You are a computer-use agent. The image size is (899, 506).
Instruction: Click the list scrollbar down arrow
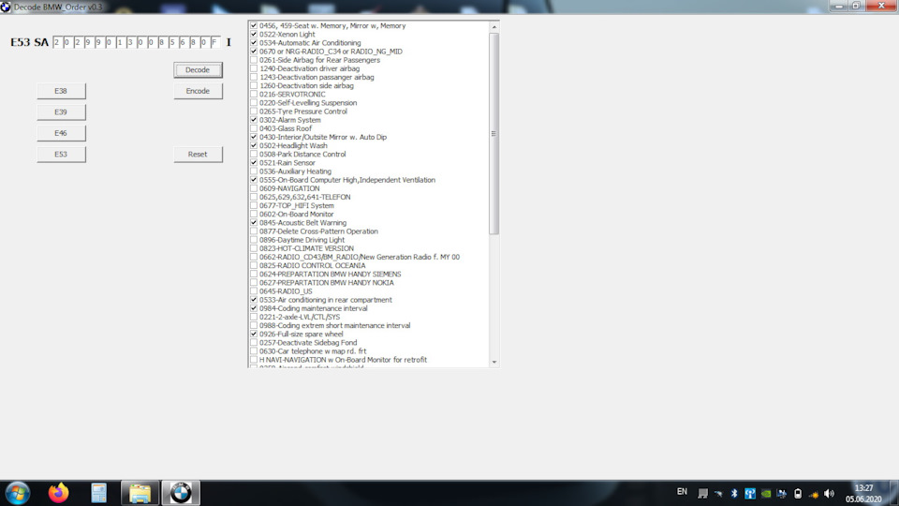point(494,362)
